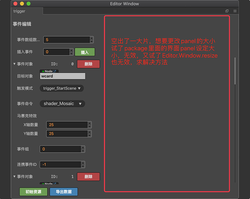Minimize the Editor Window with yellow button
This screenshot has height=199, width=250.
[x=22, y=4]
